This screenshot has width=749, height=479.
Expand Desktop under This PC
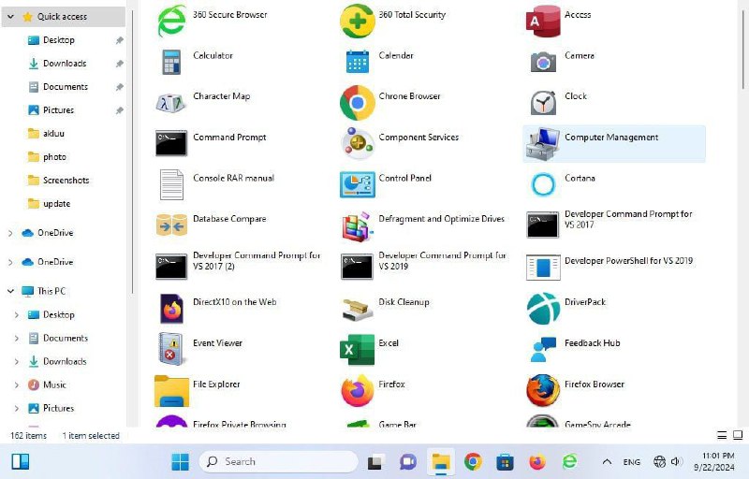(x=17, y=315)
